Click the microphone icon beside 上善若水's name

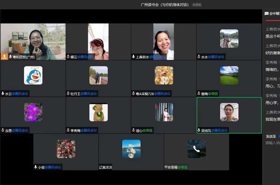point(133,57)
